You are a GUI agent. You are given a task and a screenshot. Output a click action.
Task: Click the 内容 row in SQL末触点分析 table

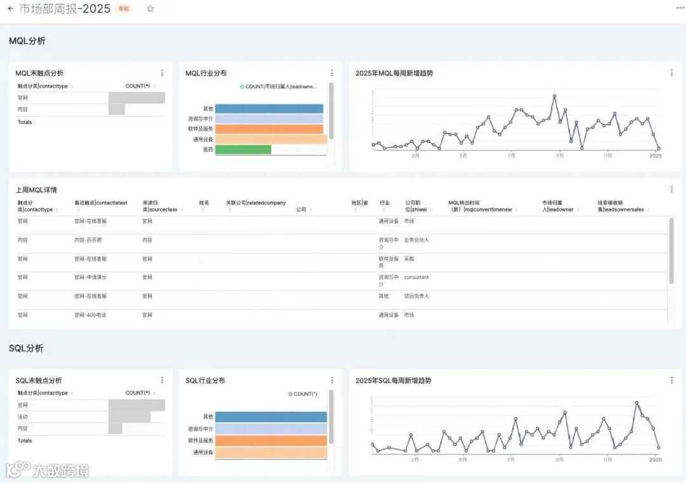(91, 428)
